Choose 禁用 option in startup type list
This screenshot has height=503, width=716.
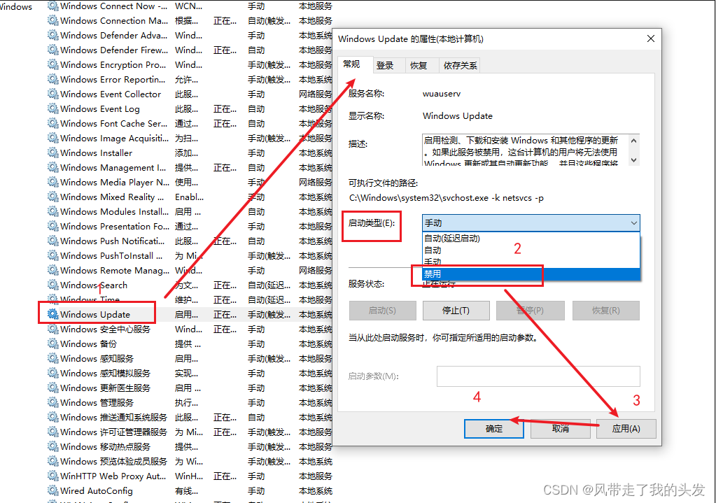point(531,274)
